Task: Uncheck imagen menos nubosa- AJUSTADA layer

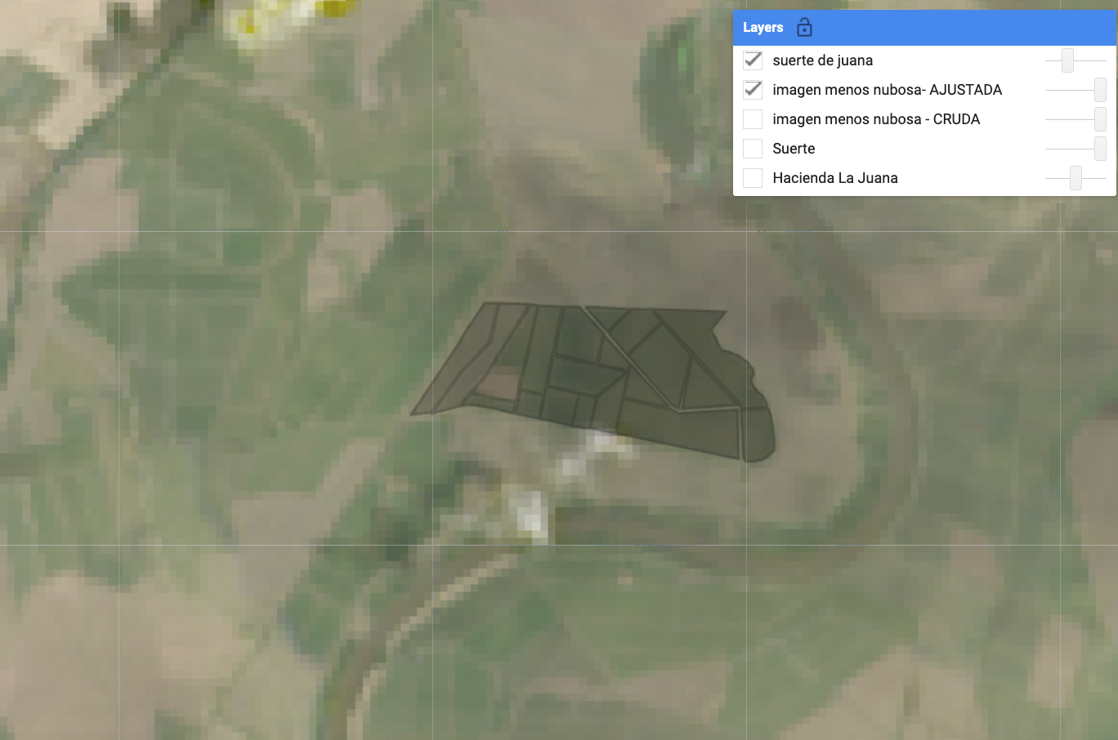Action: point(753,90)
